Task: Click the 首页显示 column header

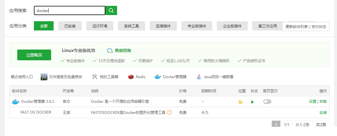Action: [x=270, y=91]
